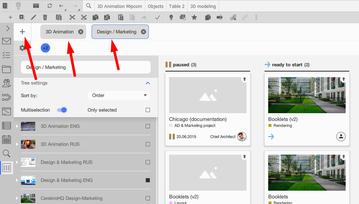Close the Design / Marketing filter tab
This screenshot has height=204, width=359.
[143, 32]
